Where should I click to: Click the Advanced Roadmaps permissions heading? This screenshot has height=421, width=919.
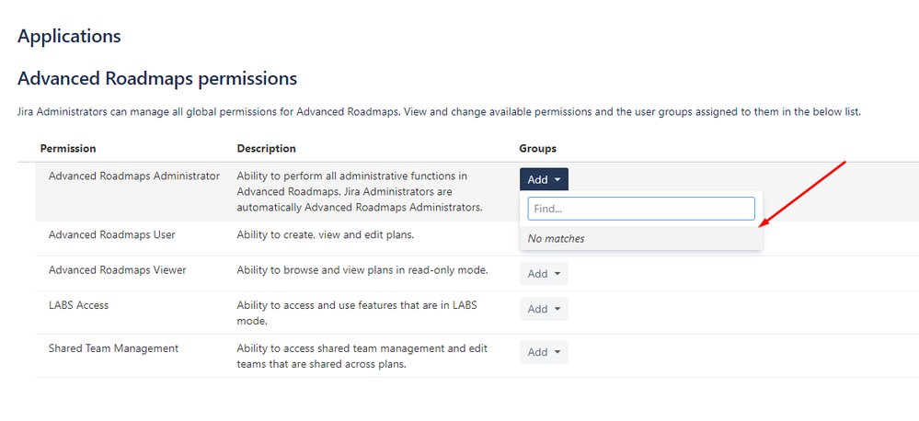(x=156, y=79)
